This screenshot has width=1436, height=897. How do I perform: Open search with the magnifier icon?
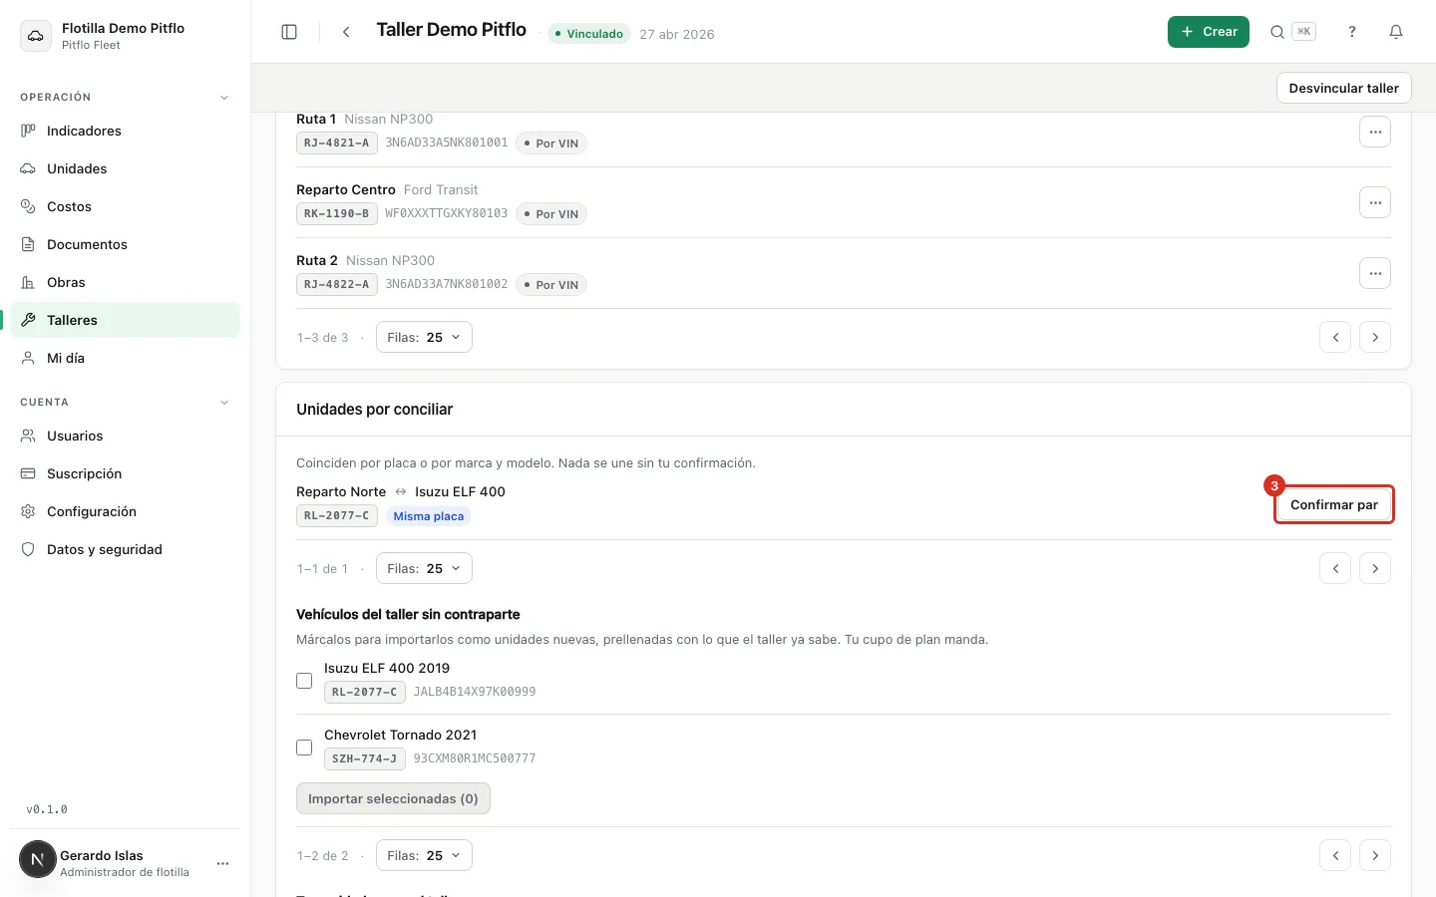[x=1277, y=32]
